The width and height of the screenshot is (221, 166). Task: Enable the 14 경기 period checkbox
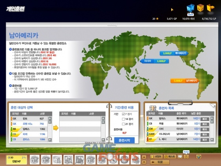point(123,119)
